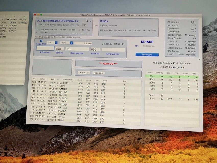217x163 pixels.
Task: Select the 80m row in band statistics
Action: coord(172,77)
